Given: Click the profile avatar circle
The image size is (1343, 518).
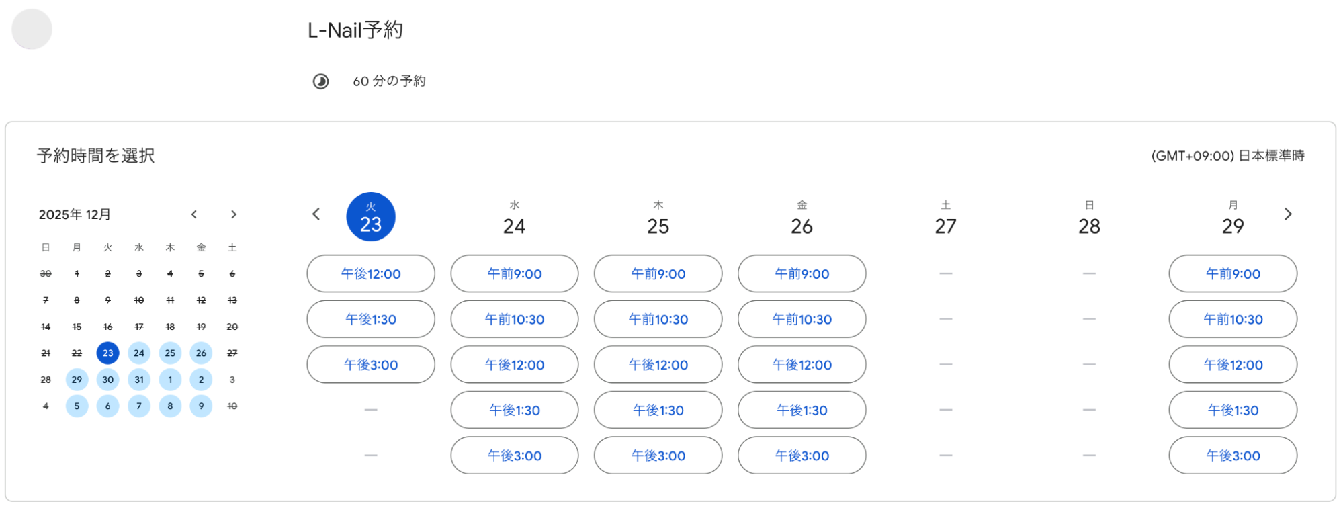Looking at the screenshot, I should (x=32, y=30).
